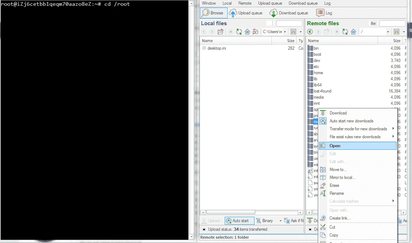The height and width of the screenshot is (243, 412).
Task: Open the Download queue toolbar button
Action: 288,13
